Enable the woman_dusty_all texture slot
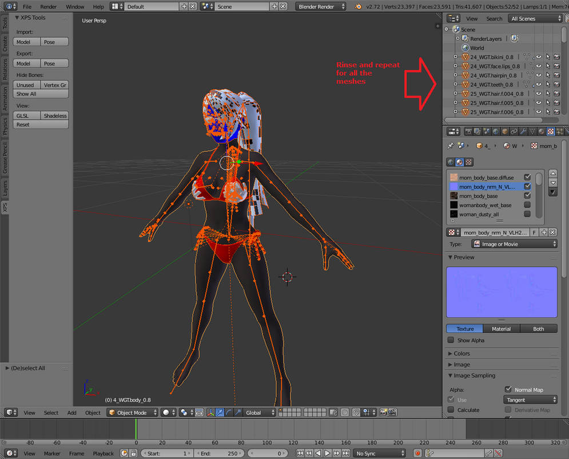This screenshot has height=459, width=569. pyautogui.click(x=527, y=214)
